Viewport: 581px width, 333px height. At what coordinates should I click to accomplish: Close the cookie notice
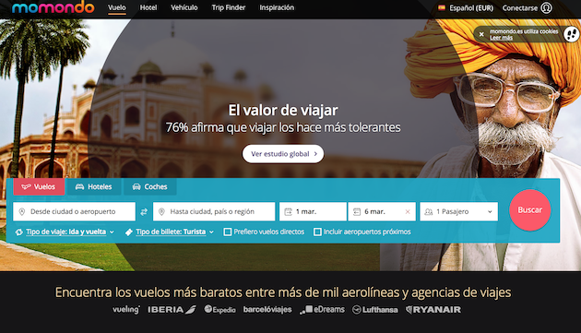481,34
